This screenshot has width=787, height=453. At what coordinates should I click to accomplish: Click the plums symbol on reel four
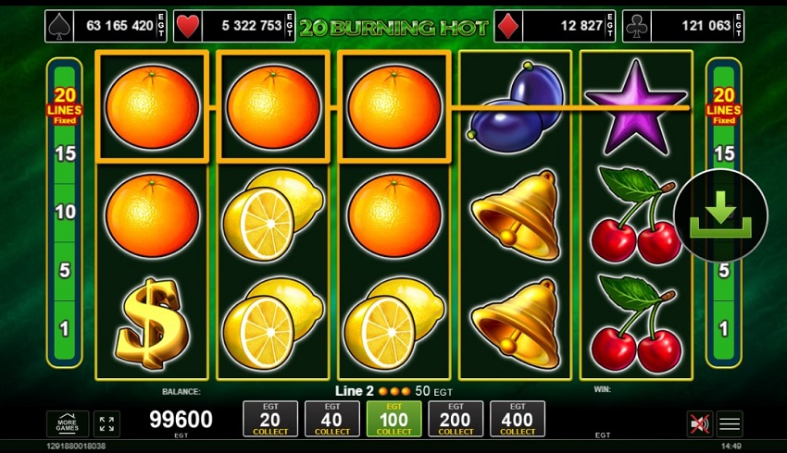(x=515, y=106)
